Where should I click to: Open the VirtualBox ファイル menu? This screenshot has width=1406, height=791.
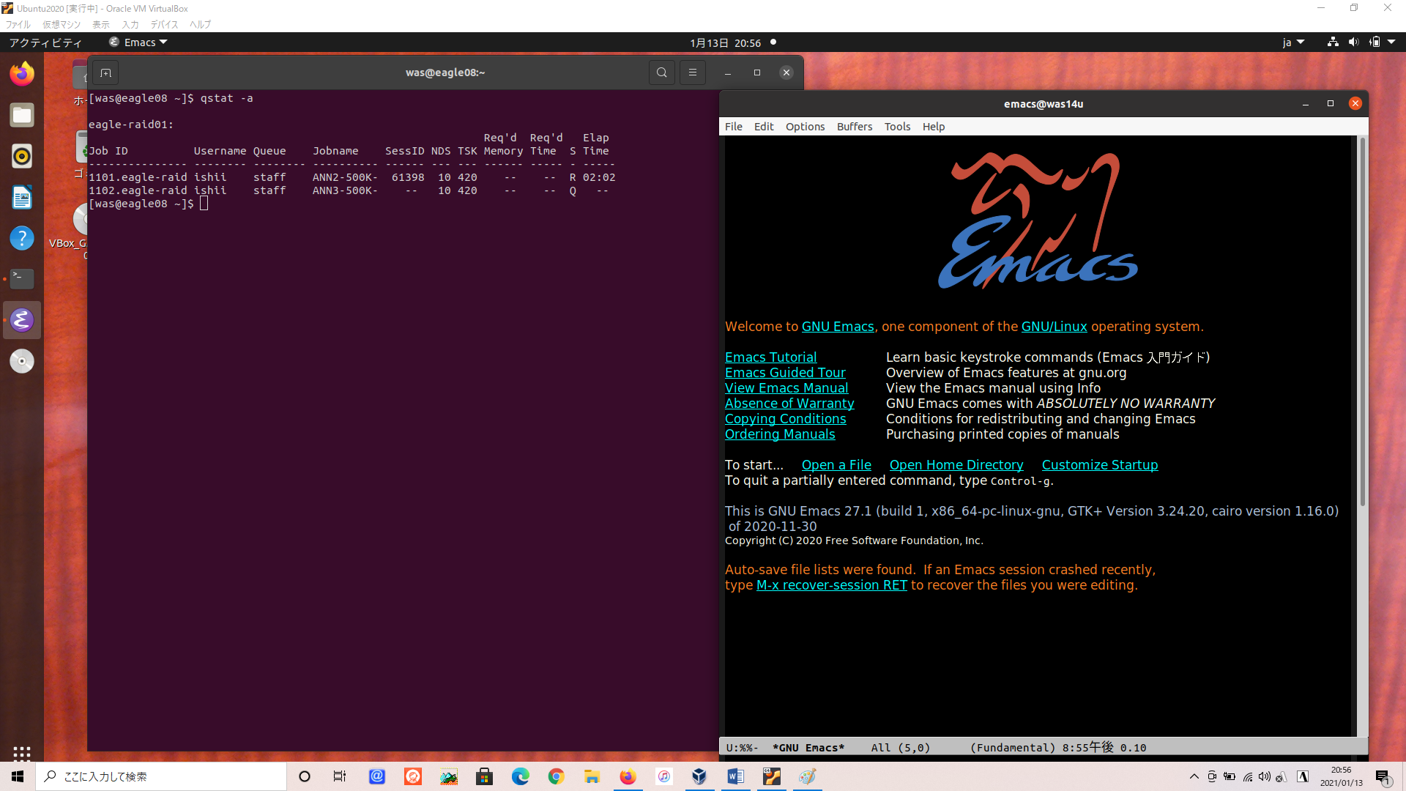(x=18, y=24)
